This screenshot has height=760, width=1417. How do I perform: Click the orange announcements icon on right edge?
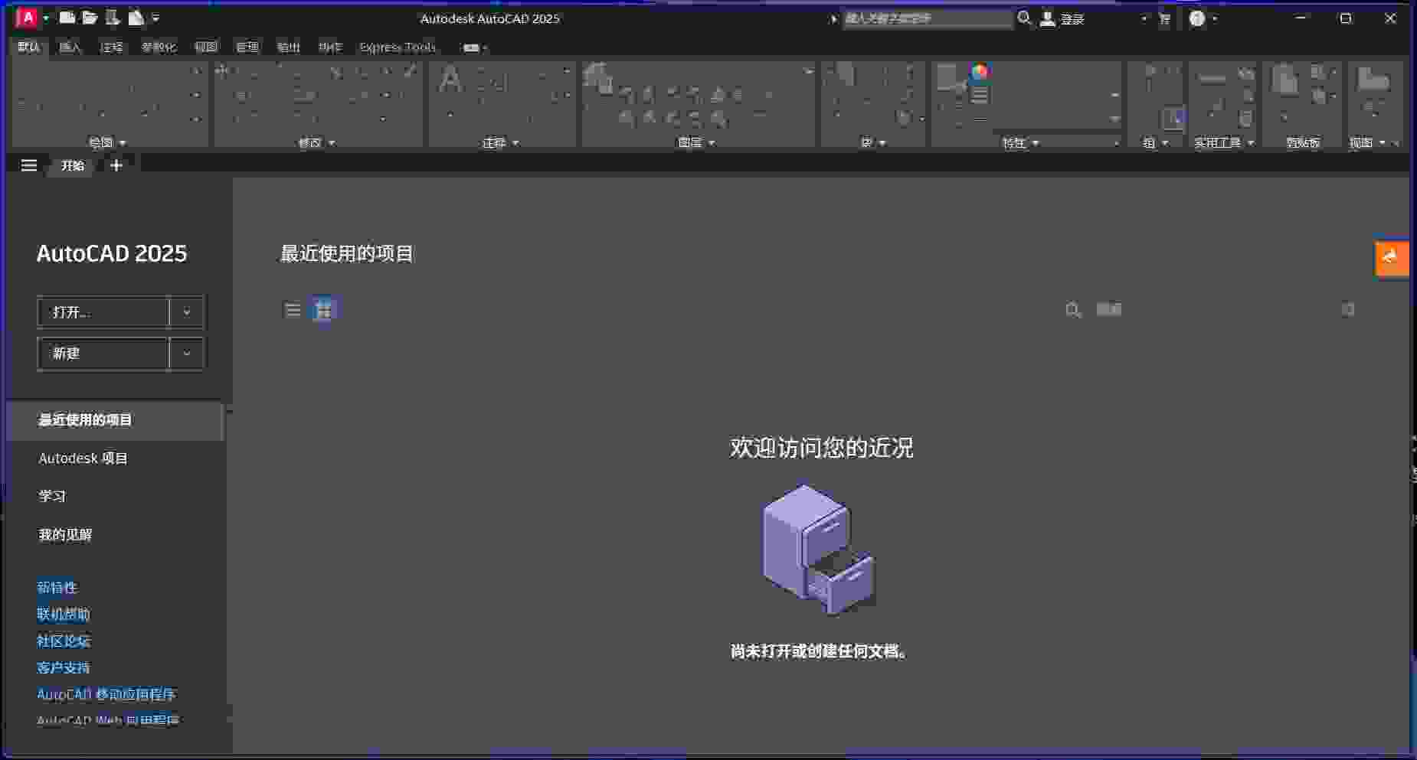tap(1392, 258)
